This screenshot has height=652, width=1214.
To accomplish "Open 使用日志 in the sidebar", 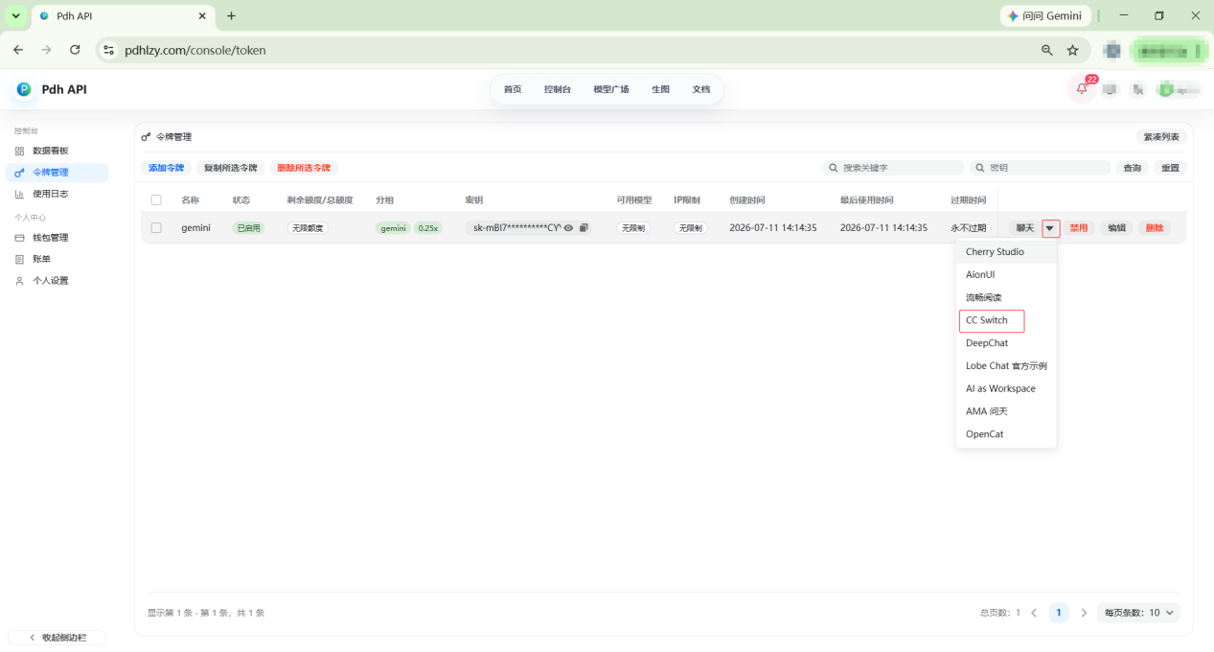I will point(57,194).
